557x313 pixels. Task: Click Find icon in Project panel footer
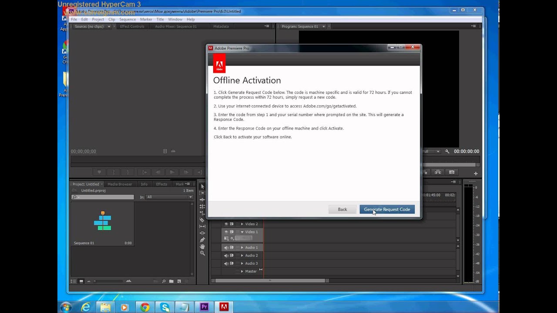click(x=164, y=281)
